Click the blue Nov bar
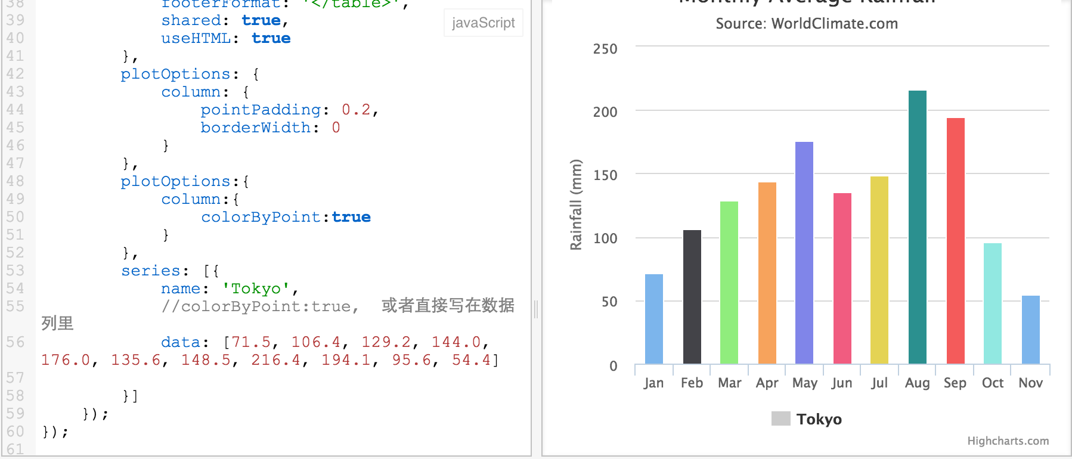Viewport: 1072px width, 459px height. point(1030,330)
